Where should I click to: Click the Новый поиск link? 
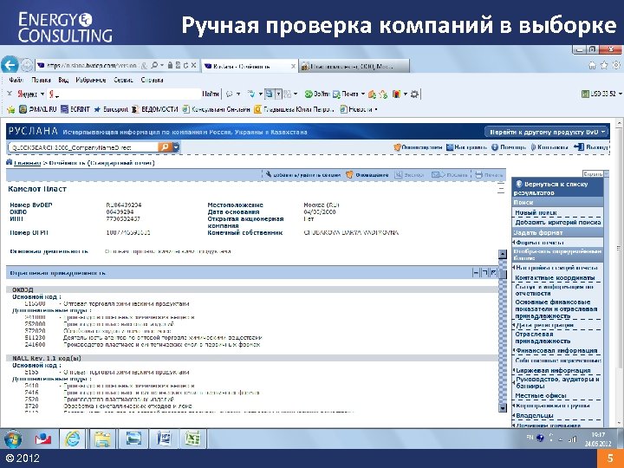click(x=536, y=212)
